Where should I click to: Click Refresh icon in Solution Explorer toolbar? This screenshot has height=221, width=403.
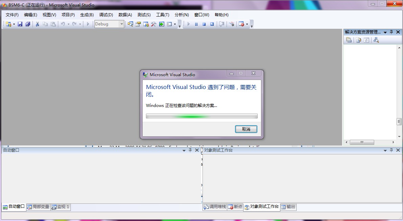coord(366,40)
